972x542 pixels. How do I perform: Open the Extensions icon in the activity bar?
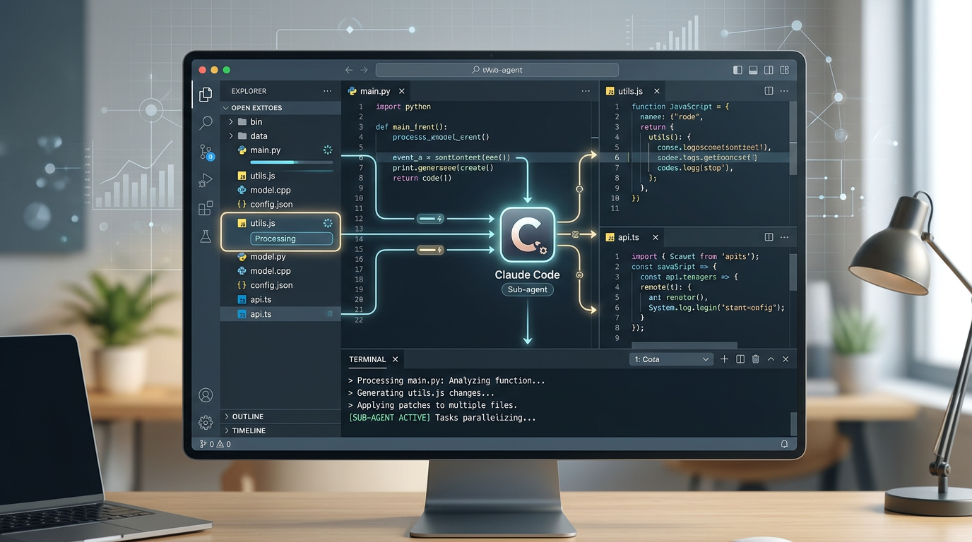point(206,208)
